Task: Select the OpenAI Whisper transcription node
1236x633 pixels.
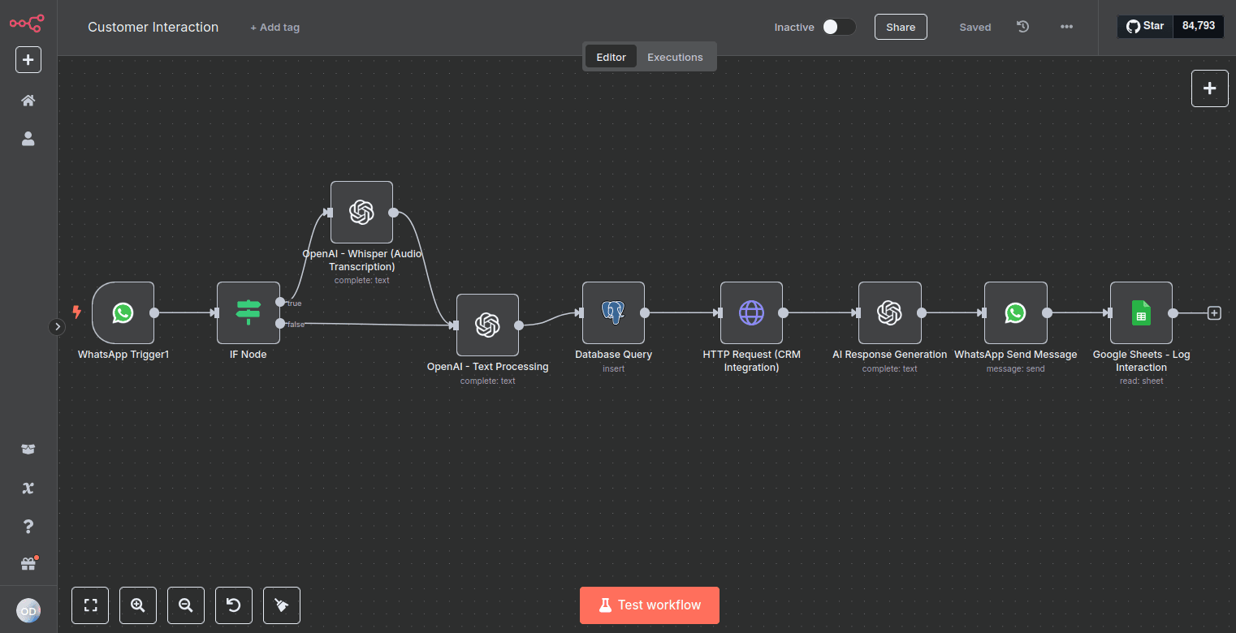Action: click(x=361, y=212)
